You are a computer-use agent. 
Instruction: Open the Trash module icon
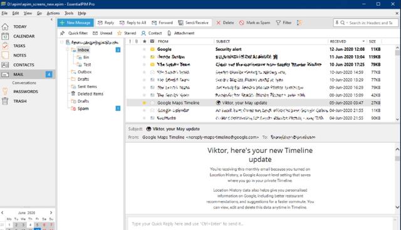pyautogui.click(x=5, y=101)
